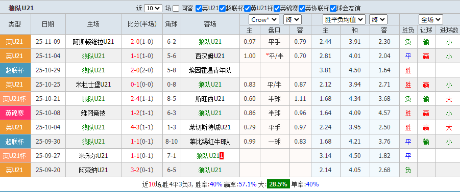
Task: Click the 0-1(0-0) score against 米杜士堡U21
Action: [142, 85]
